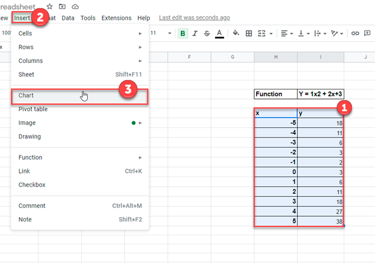The height and width of the screenshot is (263, 375).
Task: Click the Bold formatting icon
Action: (183, 33)
